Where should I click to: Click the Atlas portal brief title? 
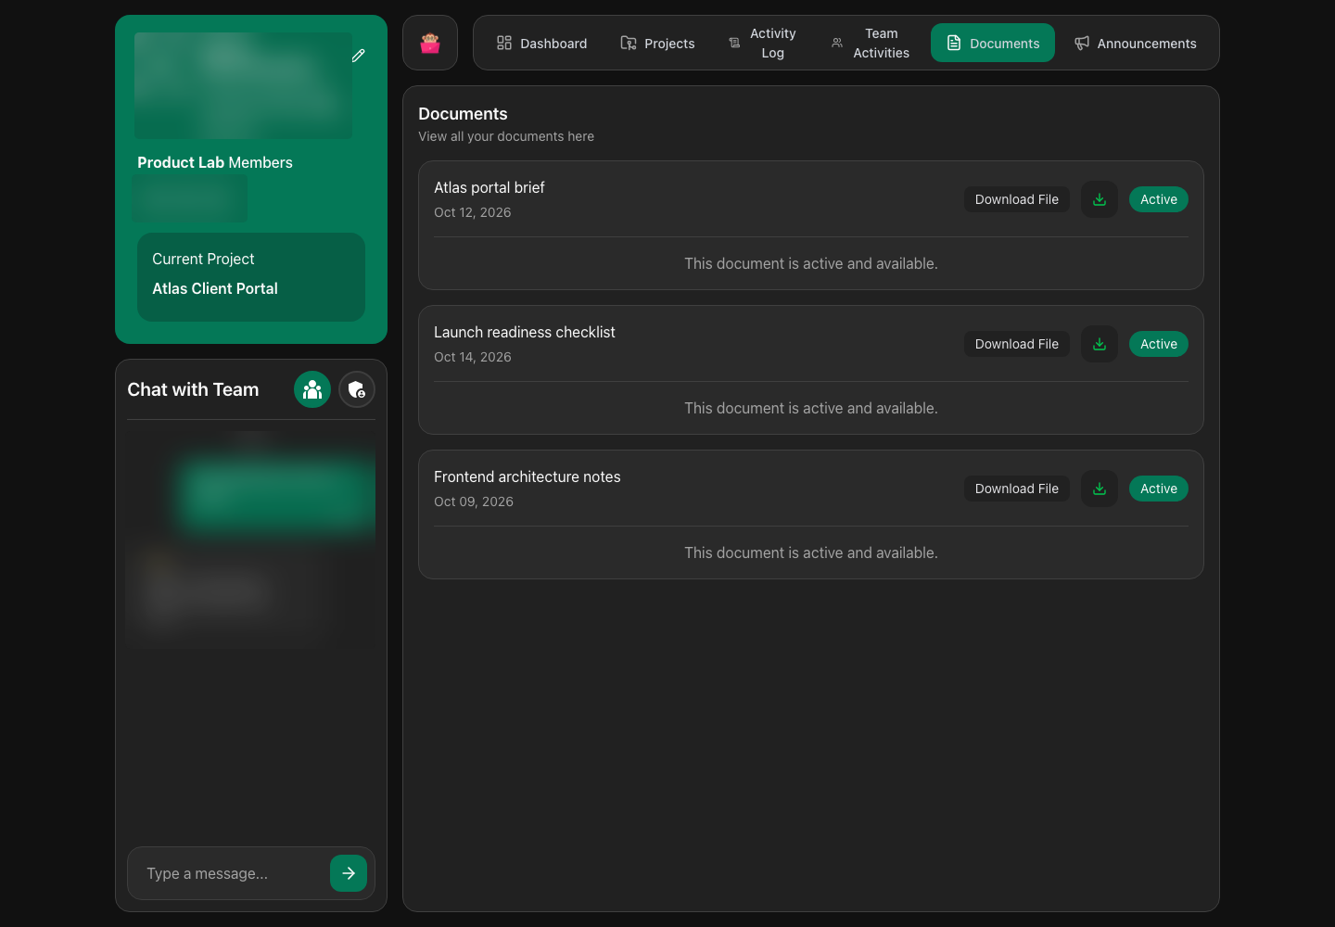click(x=489, y=187)
